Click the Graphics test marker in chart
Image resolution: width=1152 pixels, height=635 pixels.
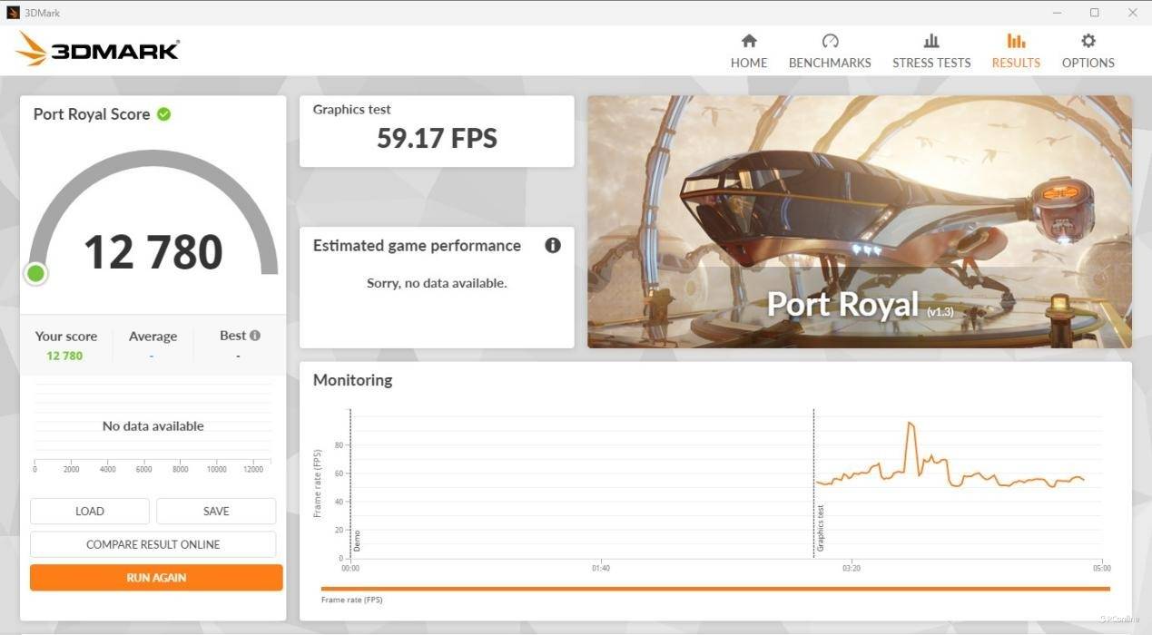pos(820,529)
